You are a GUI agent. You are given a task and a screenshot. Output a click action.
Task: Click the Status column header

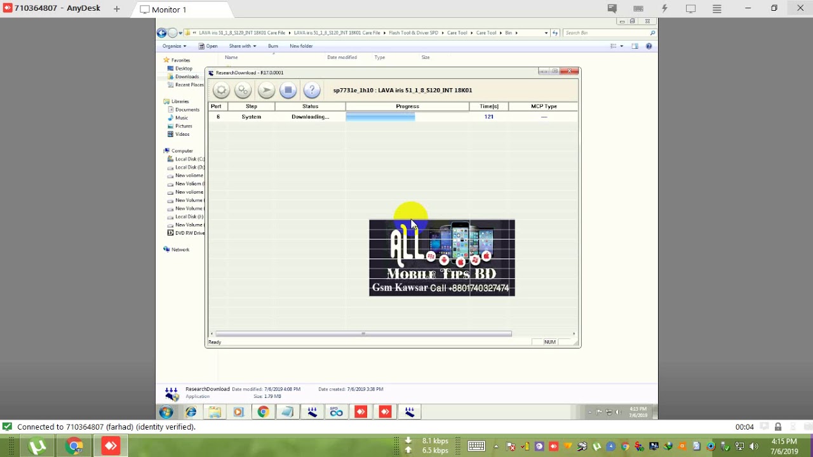(310, 107)
